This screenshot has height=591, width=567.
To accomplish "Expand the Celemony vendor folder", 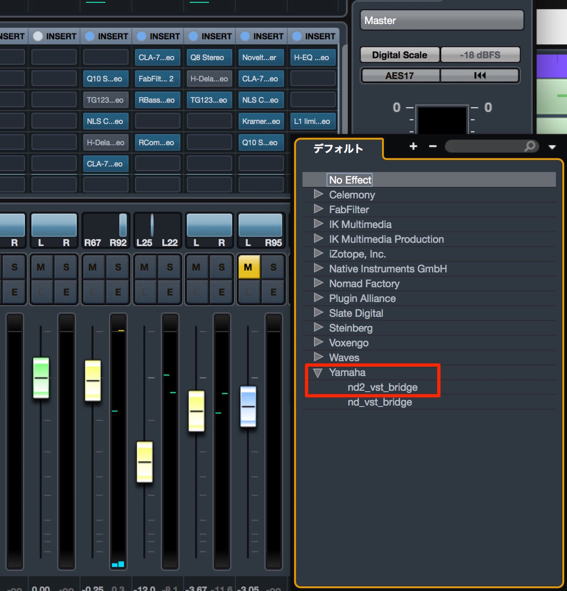I will click(318, 194).
